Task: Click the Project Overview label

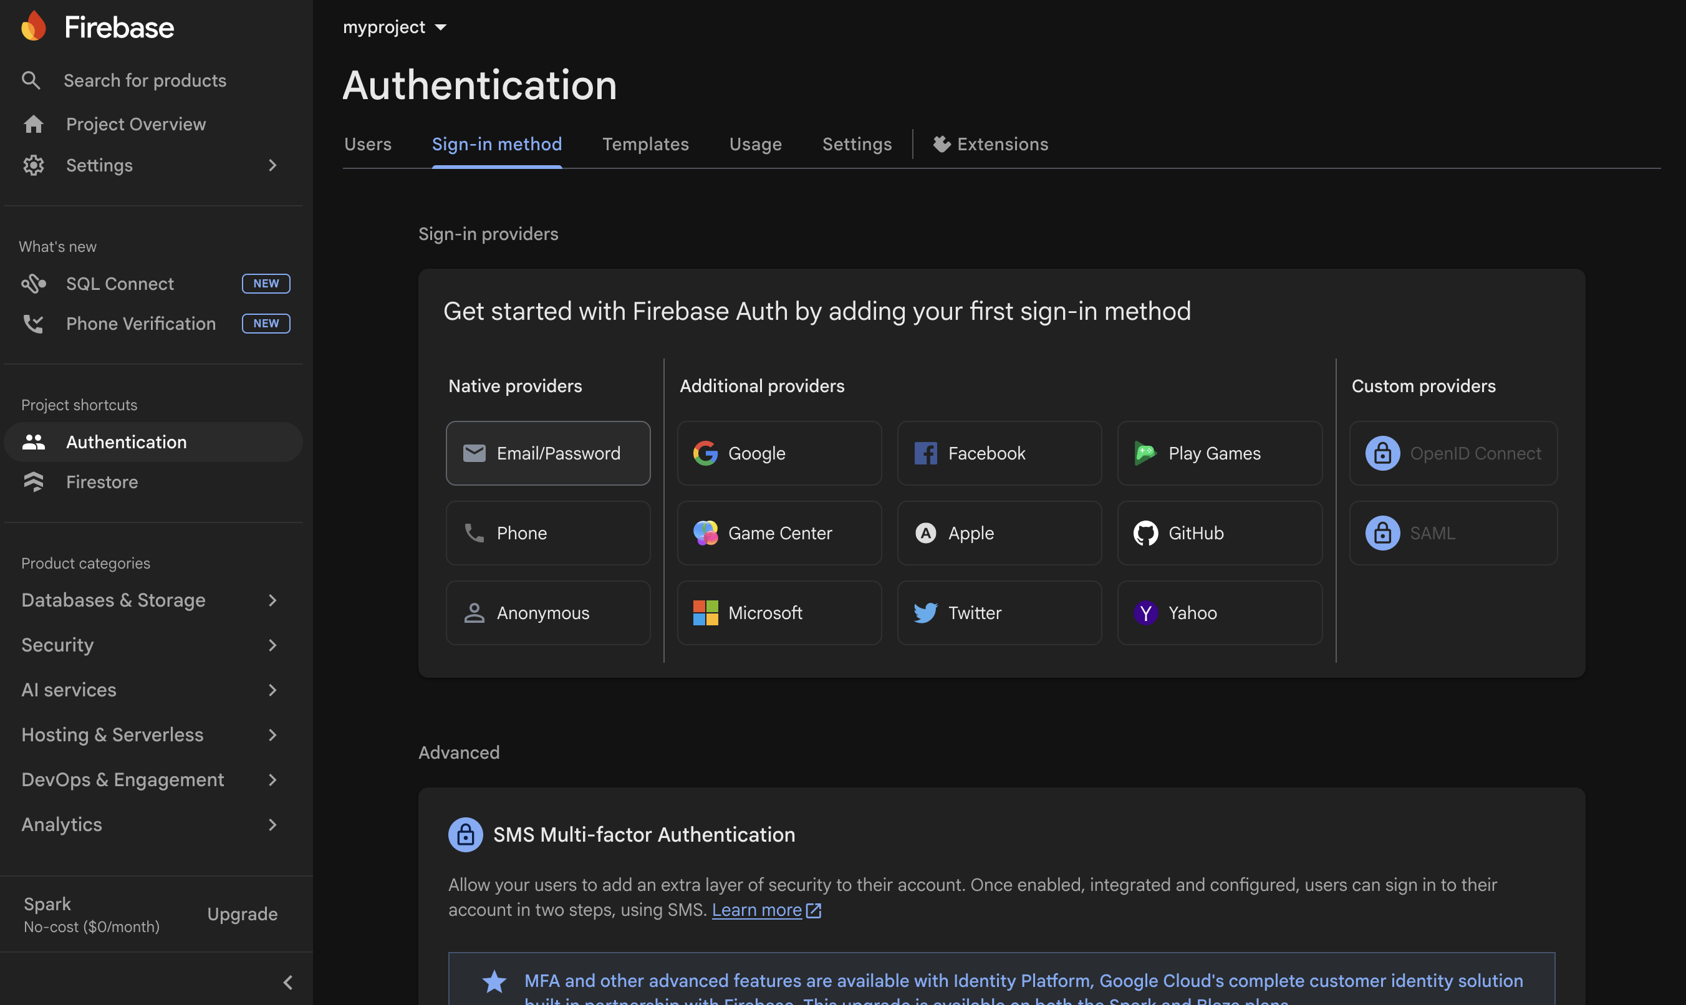Action: (x=136, y=125)
